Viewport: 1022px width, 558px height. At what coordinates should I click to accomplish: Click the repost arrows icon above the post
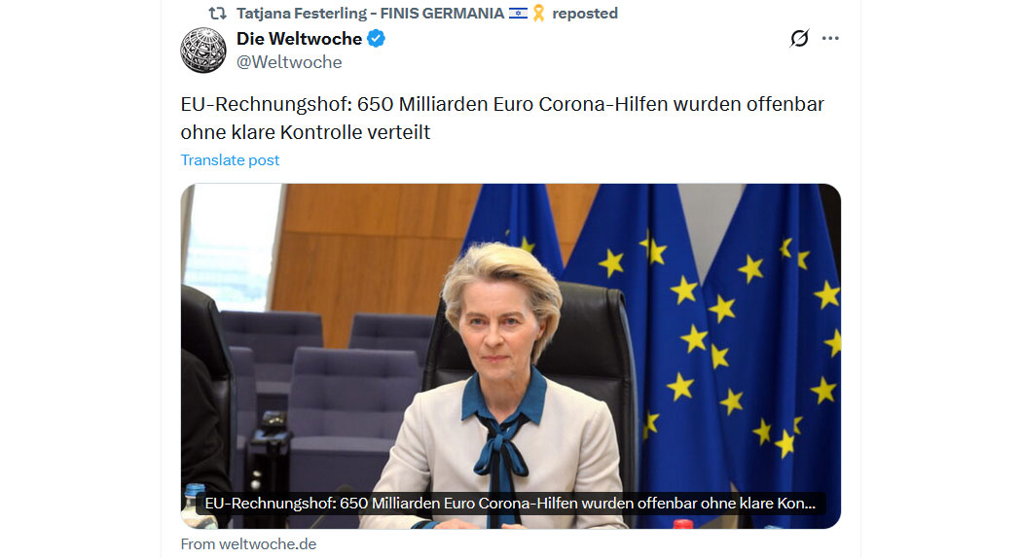tap(217, 13)
